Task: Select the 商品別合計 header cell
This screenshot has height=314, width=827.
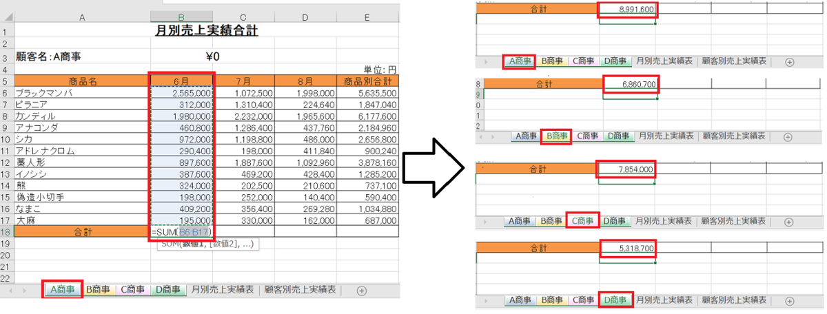Action: 367,81
